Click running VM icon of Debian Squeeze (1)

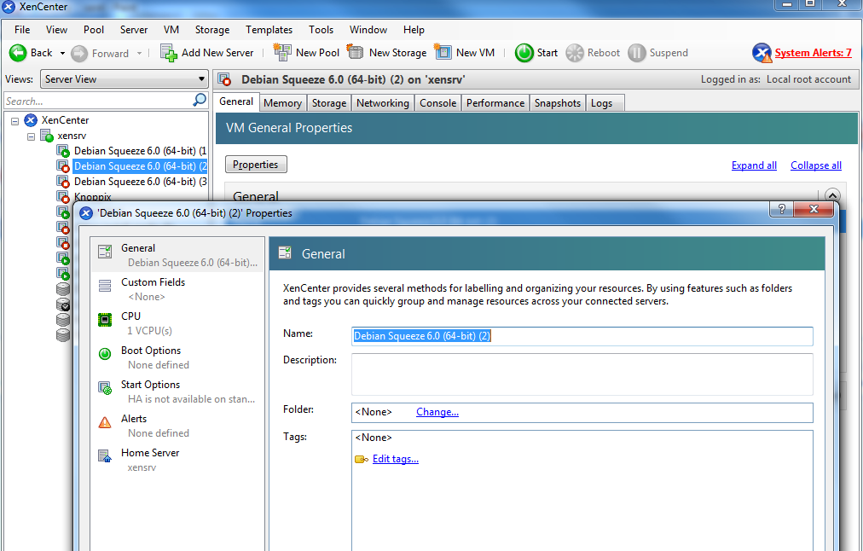tap(63, 151)
